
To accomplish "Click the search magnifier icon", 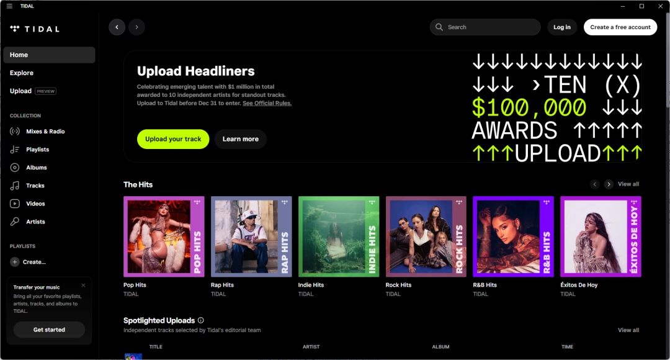I will 439,27.
